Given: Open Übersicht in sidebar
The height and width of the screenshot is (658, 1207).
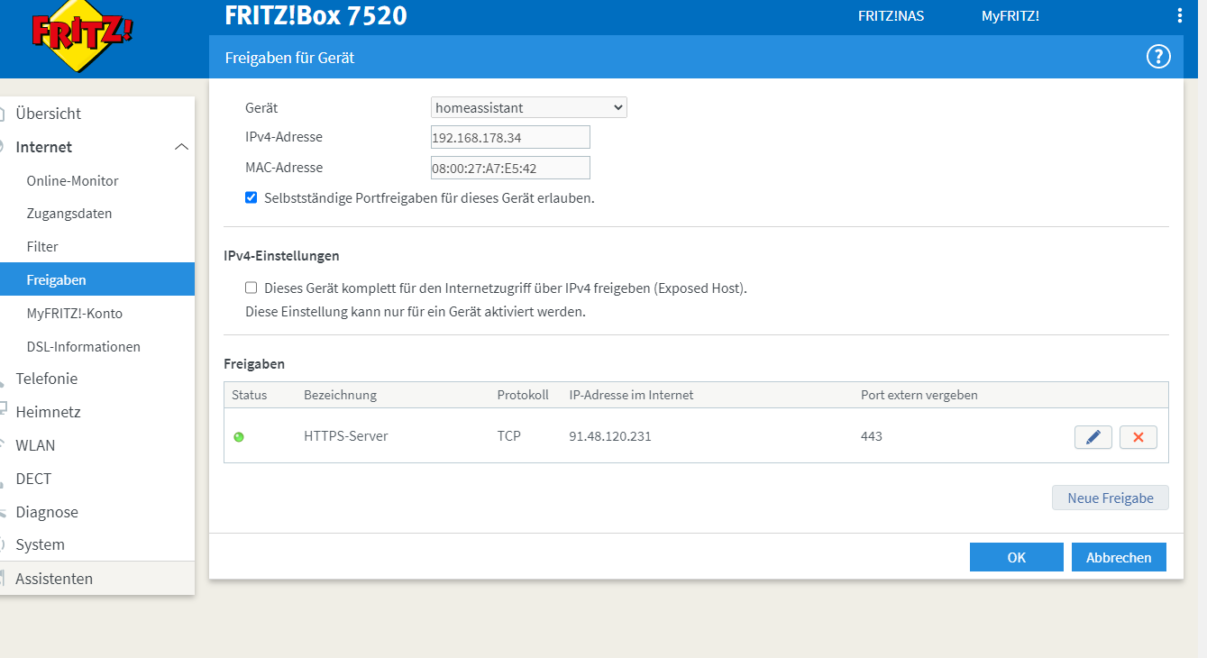Looking at the screenshot, I should point(49,114).
